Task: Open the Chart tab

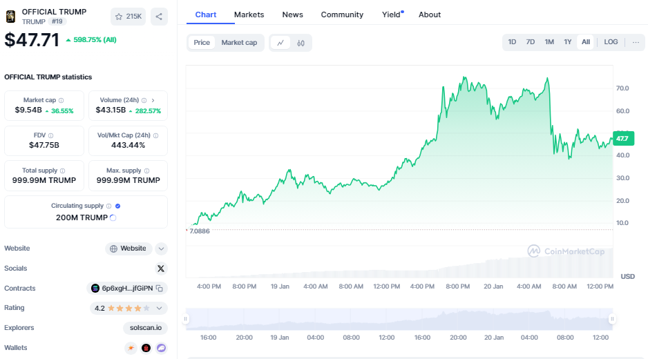Action: [206, 15]
